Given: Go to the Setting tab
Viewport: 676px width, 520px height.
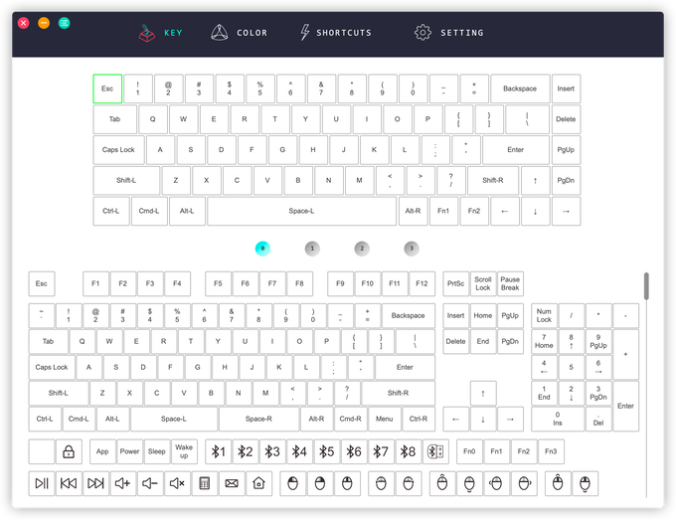Looking at the screenshot, I should 449,33.
